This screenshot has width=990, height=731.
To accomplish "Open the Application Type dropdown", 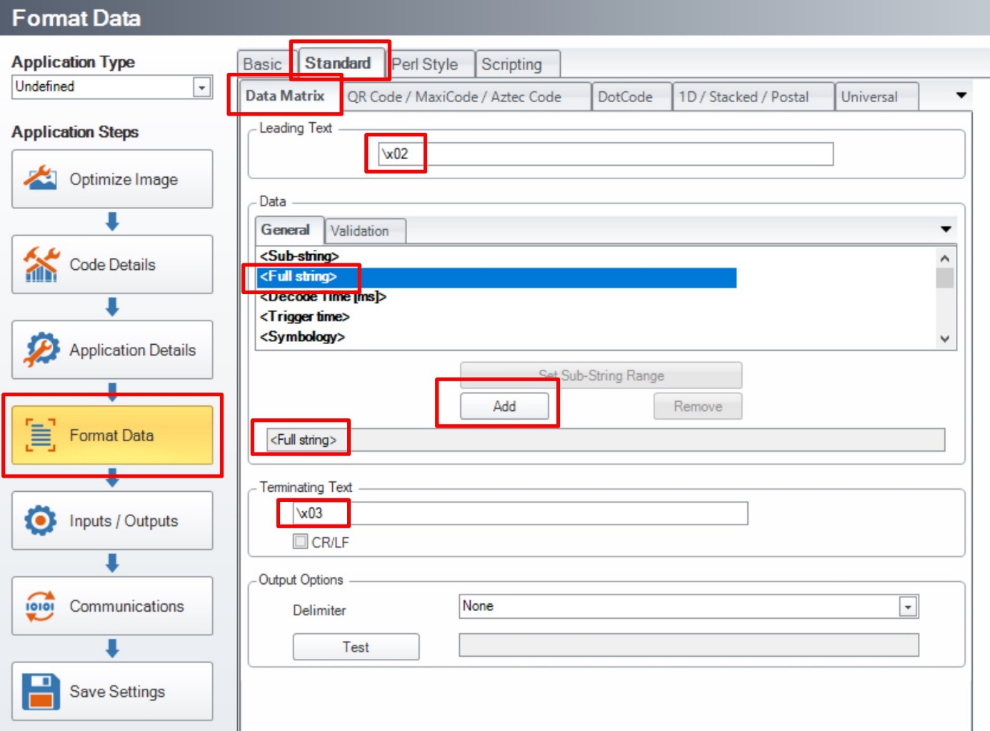I will click(202, 87).
